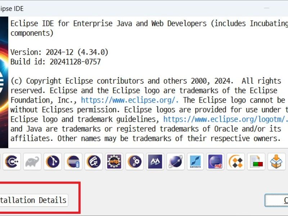Open the Installation Details button
The image size is (288, 216).
(x=34, y=200)
